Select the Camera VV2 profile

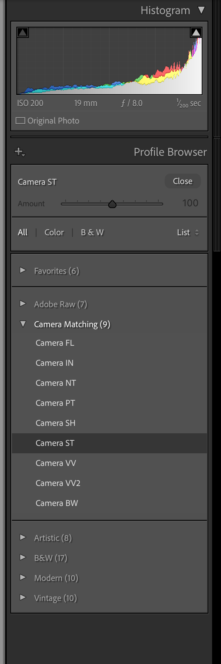coord(58,483)
